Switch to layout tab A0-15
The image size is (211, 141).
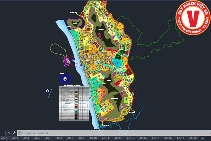pyautogui.click(x=155, y=139)
